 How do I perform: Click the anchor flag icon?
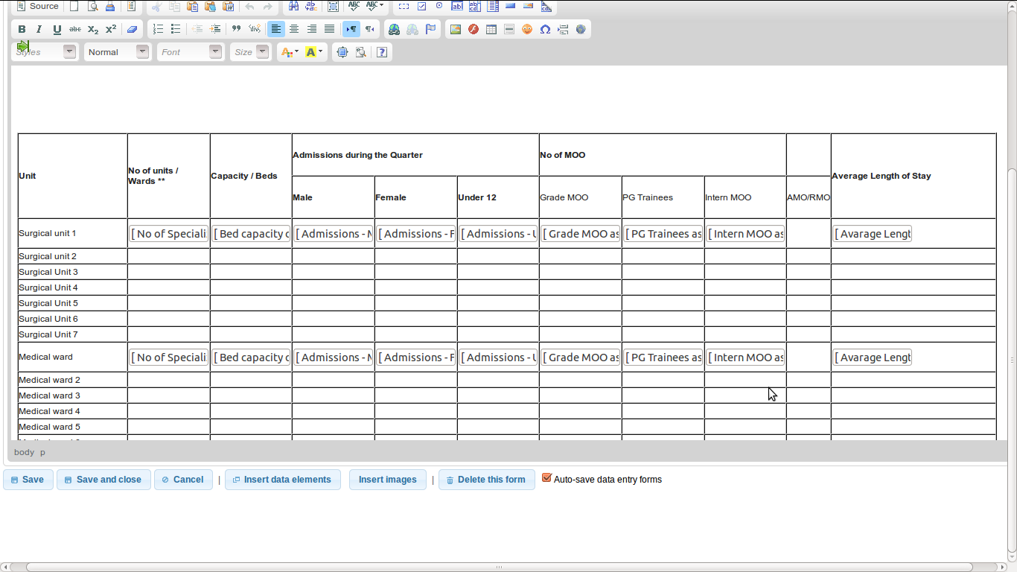[x=430, y=29]
